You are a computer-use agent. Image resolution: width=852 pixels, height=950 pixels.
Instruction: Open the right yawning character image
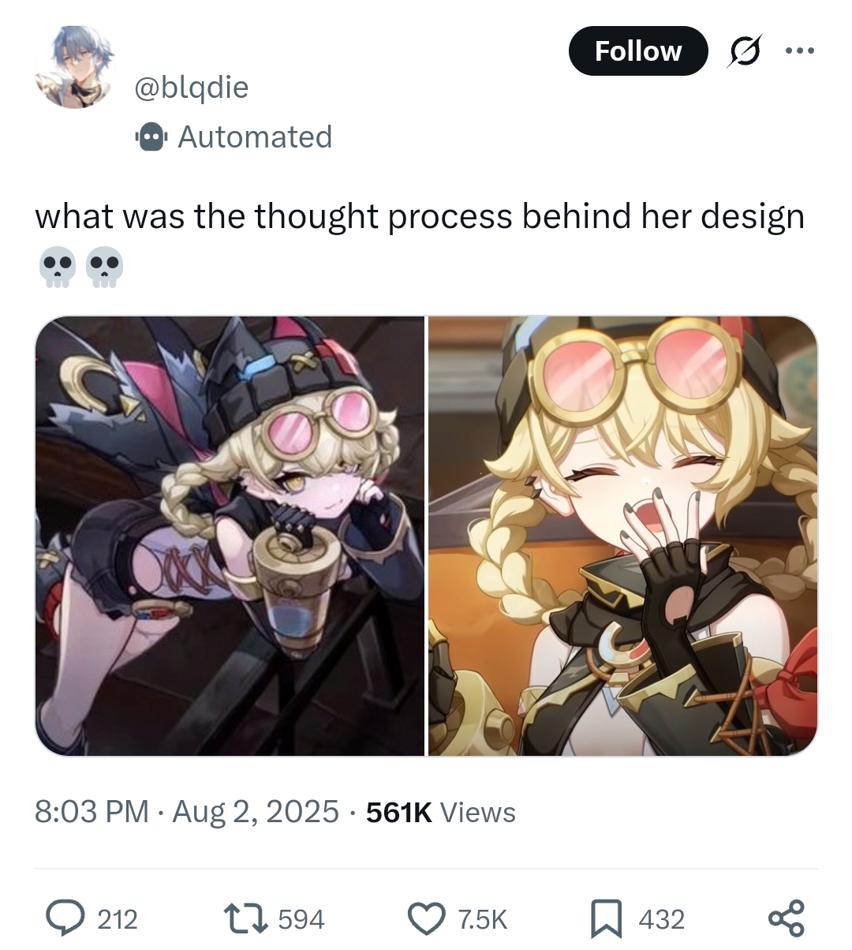pos(623,536)
